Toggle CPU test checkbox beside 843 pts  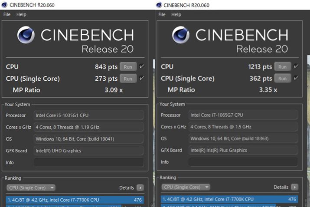coord(141,66)
